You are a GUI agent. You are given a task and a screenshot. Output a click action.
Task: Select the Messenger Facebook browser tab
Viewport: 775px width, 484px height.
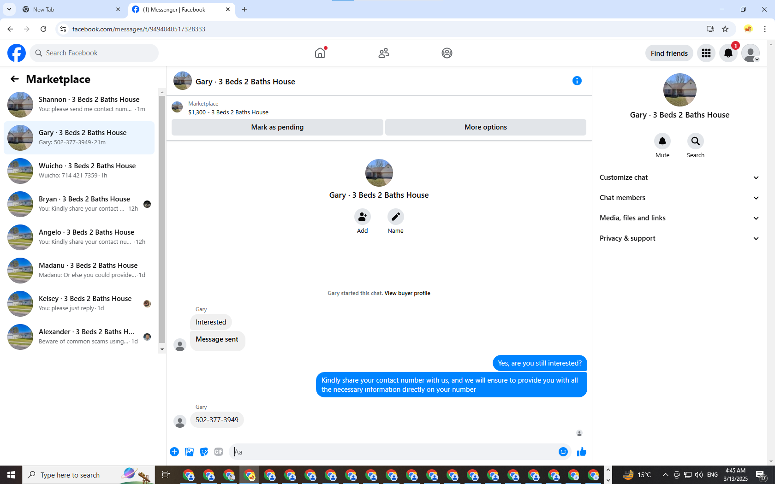(x=181, y=9)
